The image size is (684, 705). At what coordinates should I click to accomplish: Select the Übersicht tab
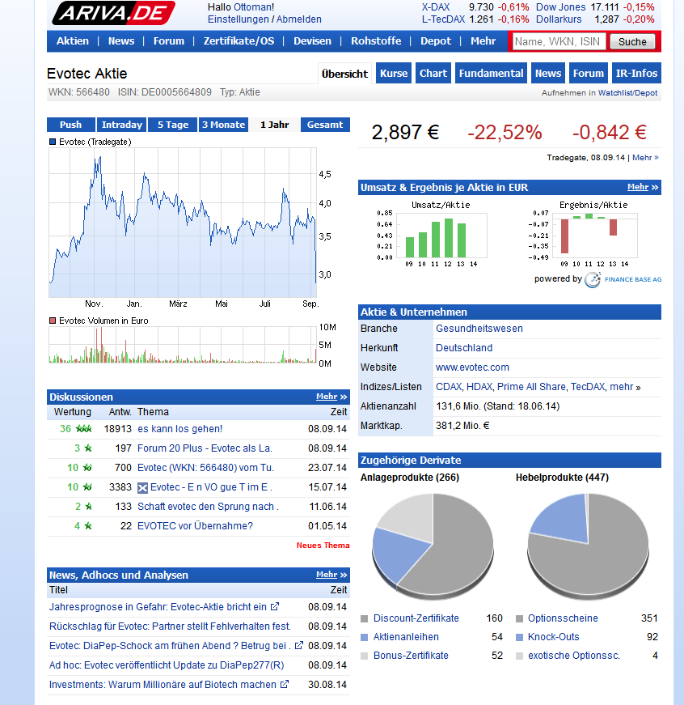click(x=345, y=74)
